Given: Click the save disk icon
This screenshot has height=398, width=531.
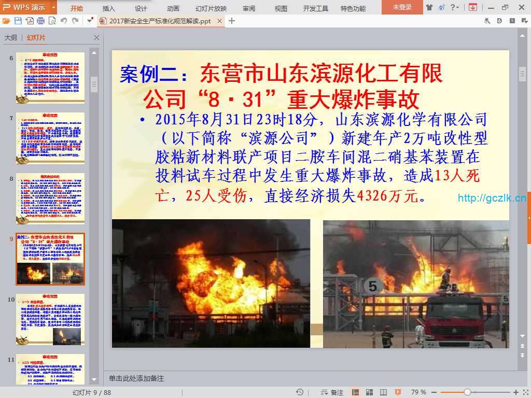Looking at the screenshot, I should pos(18,21).
